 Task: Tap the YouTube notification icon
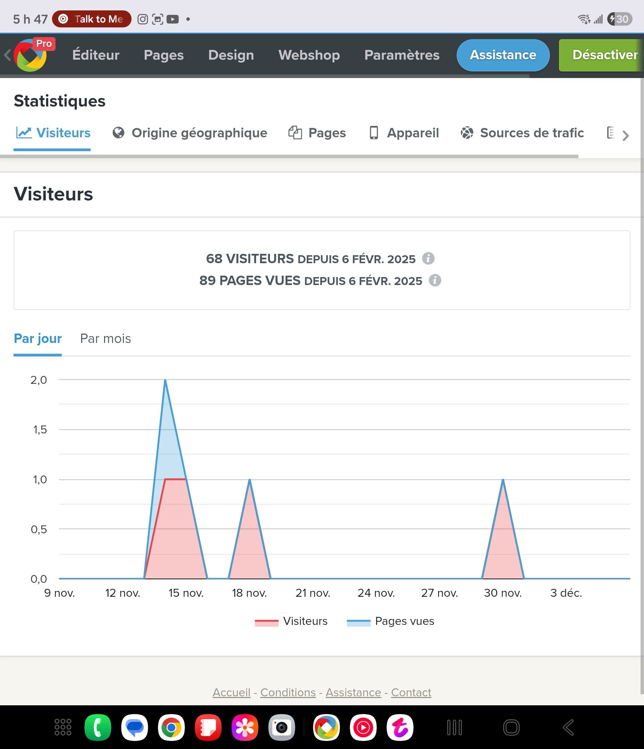(x=172, y=19)
